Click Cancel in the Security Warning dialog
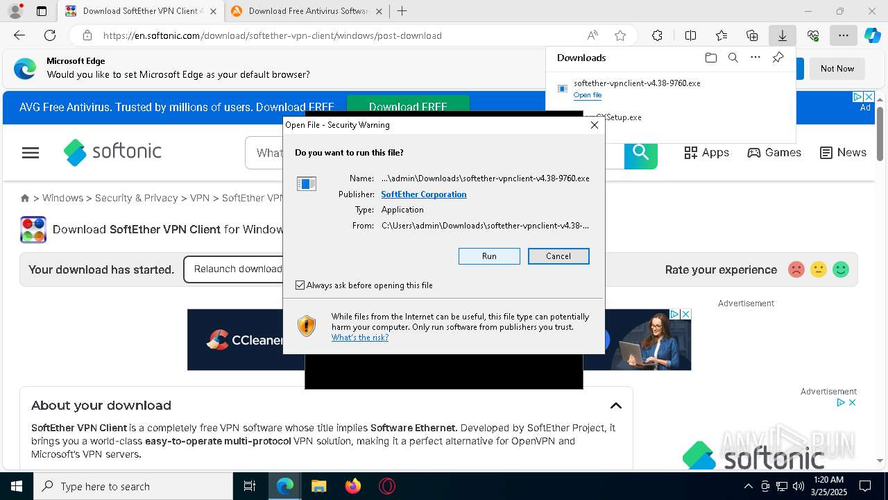 coord(558,256)
